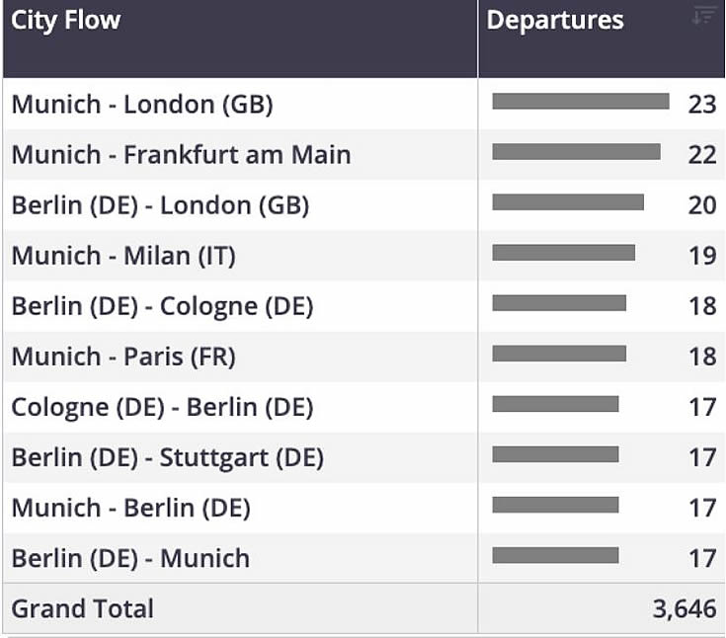Screen dimensions: 726x638
Task: Select Berlin (DE) - London (GB) row
Action: [363, 205]
